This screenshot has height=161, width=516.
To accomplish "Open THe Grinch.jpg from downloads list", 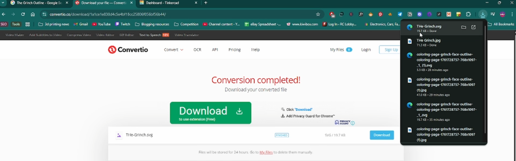I will coord(428,41).
